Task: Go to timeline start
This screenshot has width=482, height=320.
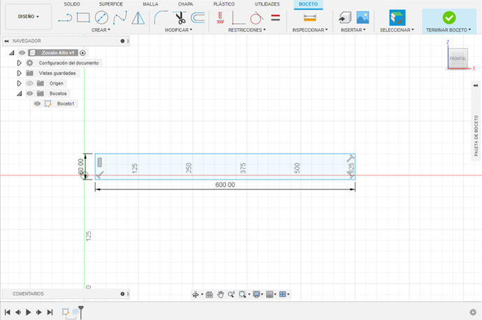Action: [x=8, y=312]
